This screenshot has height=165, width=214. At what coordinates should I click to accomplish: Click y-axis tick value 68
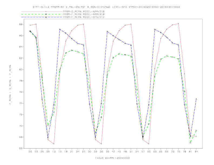(x=21, y=137)
